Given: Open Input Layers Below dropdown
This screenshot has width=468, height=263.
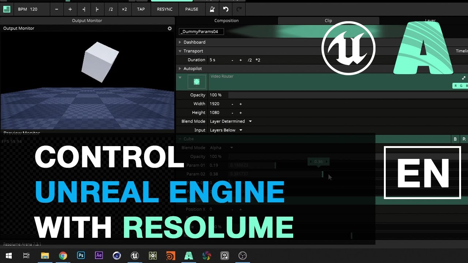Looking at the screenshot, I should pos(226,130).
